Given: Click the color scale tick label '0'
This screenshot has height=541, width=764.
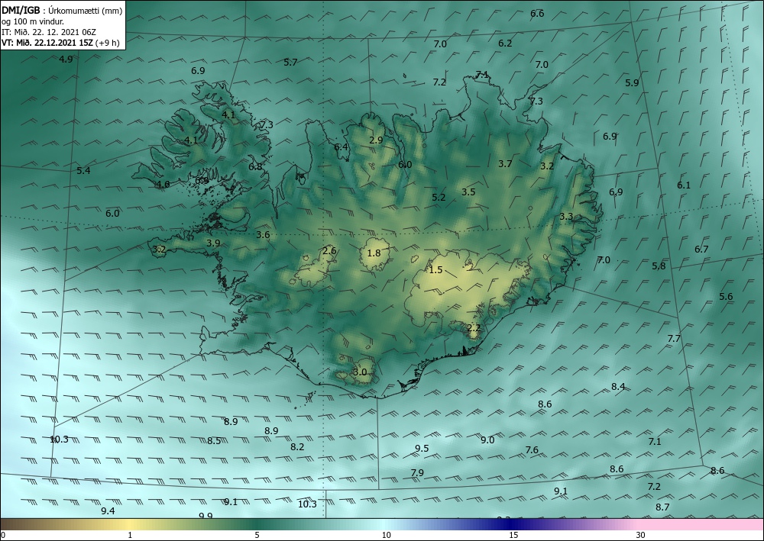Looking at the screenshot, I should click(x=3, y=535).
